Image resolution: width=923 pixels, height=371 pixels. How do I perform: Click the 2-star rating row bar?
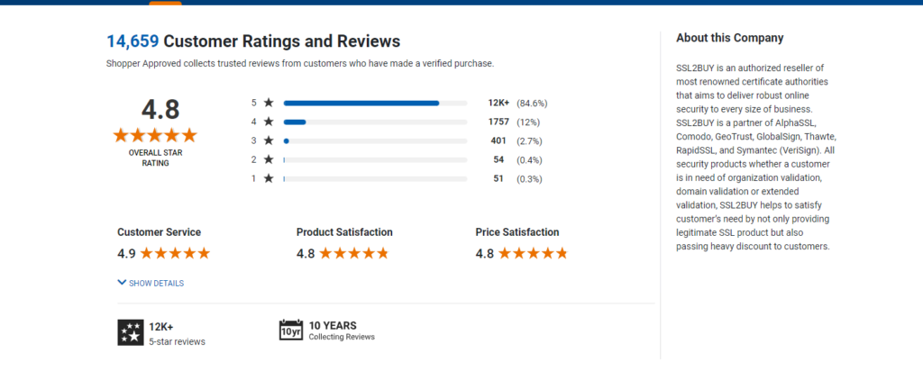point(375,160)
